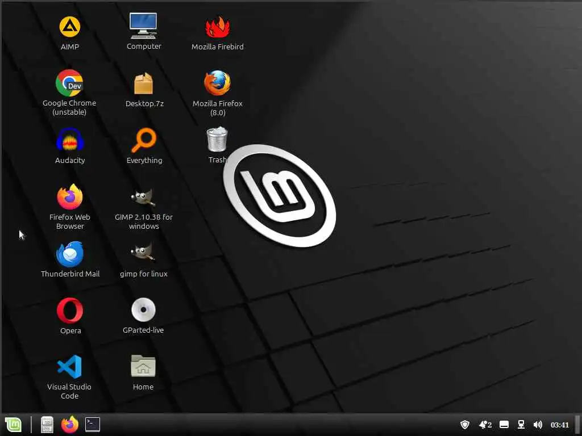Select the GParted-live disc icon
The height and width of the screenshot is (436, 582).
[x=143, y=309]
